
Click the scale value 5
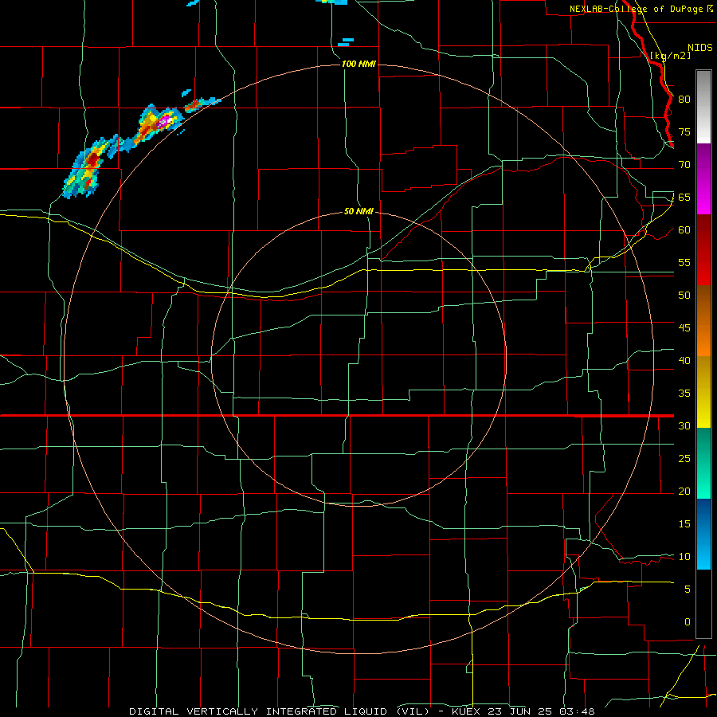coord(688,589)
